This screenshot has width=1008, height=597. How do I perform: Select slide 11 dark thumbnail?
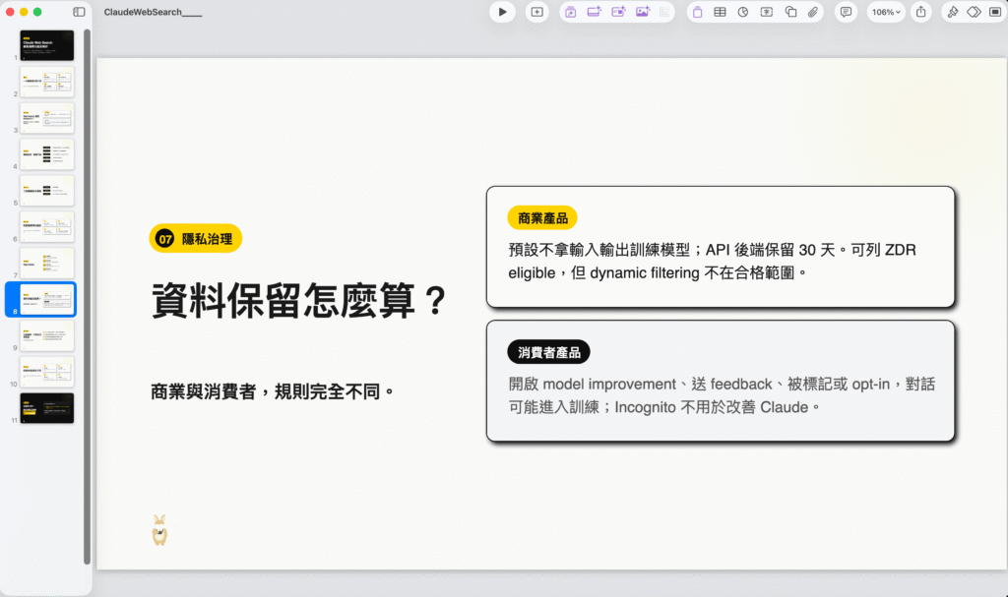[x=47, y=408]
